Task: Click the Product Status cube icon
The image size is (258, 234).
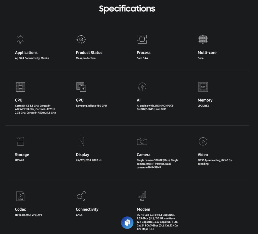Action: 81,39
